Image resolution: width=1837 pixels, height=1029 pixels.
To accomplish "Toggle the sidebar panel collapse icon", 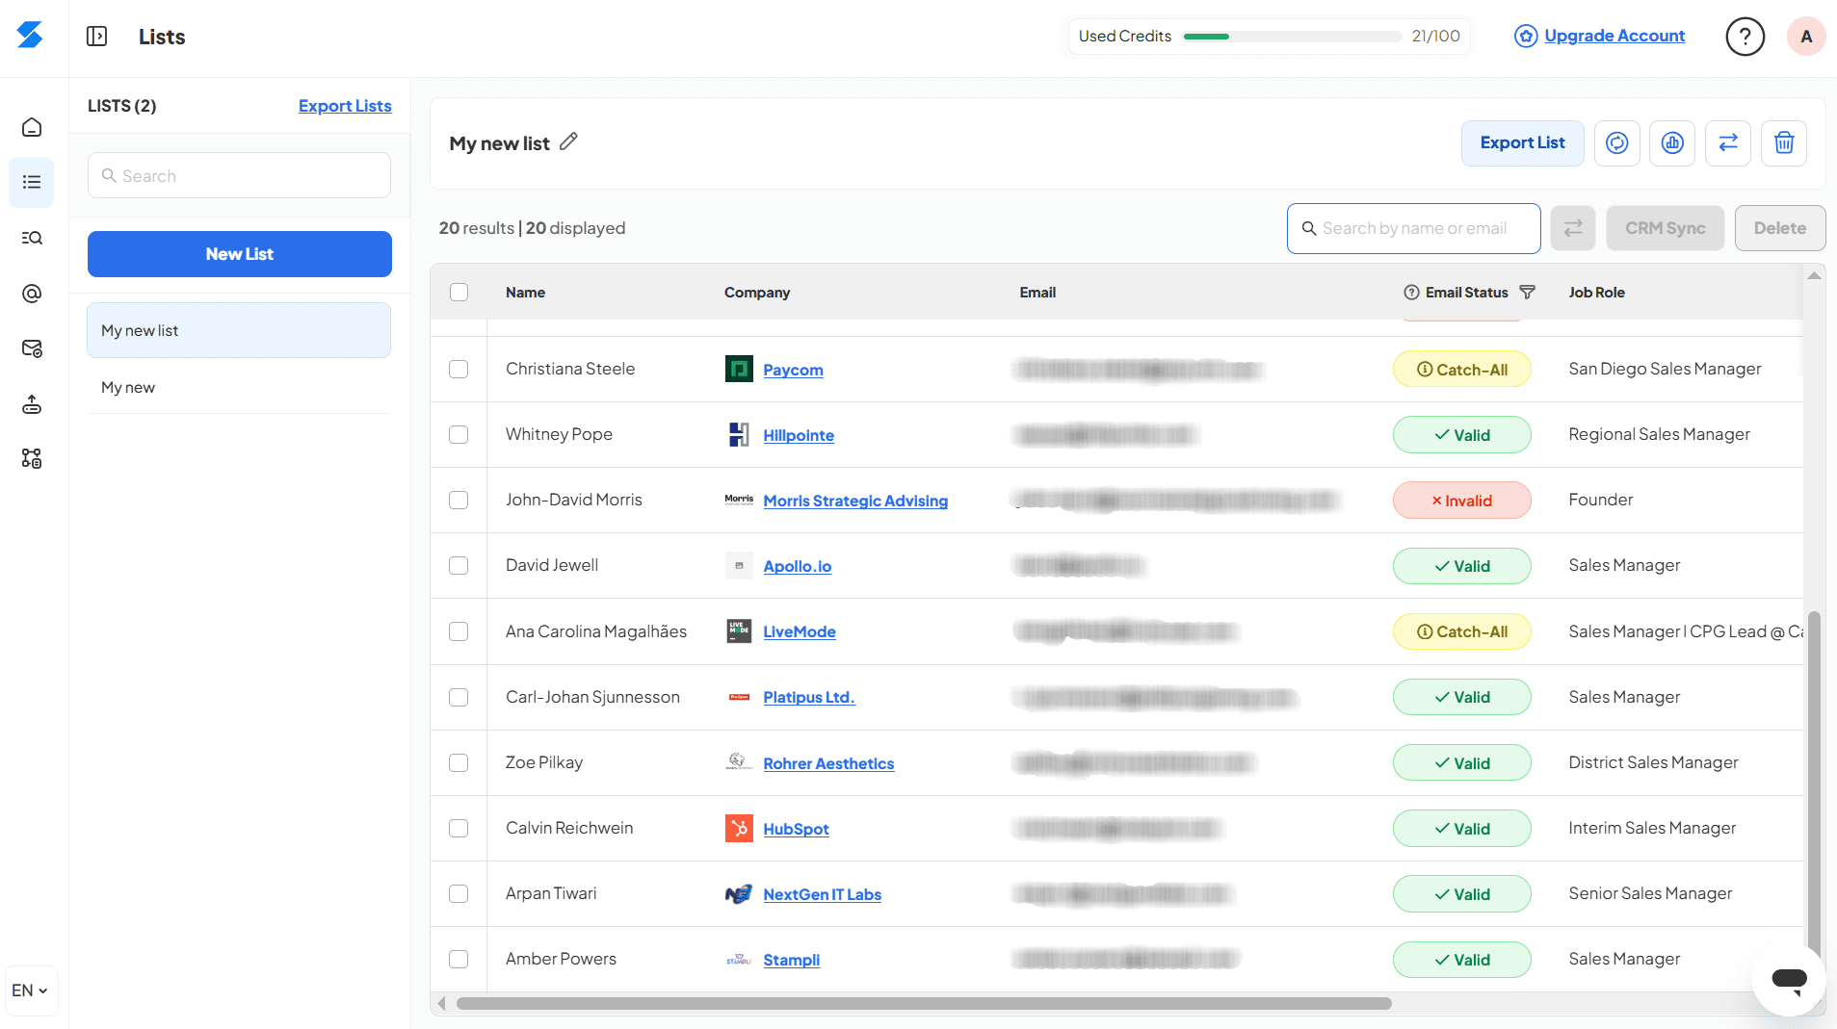I will point(96,37).
